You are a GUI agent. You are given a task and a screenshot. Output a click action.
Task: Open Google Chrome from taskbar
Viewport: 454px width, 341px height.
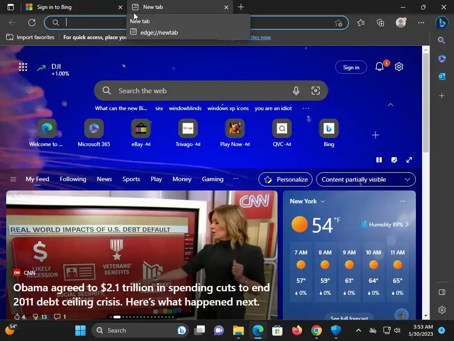317,330
